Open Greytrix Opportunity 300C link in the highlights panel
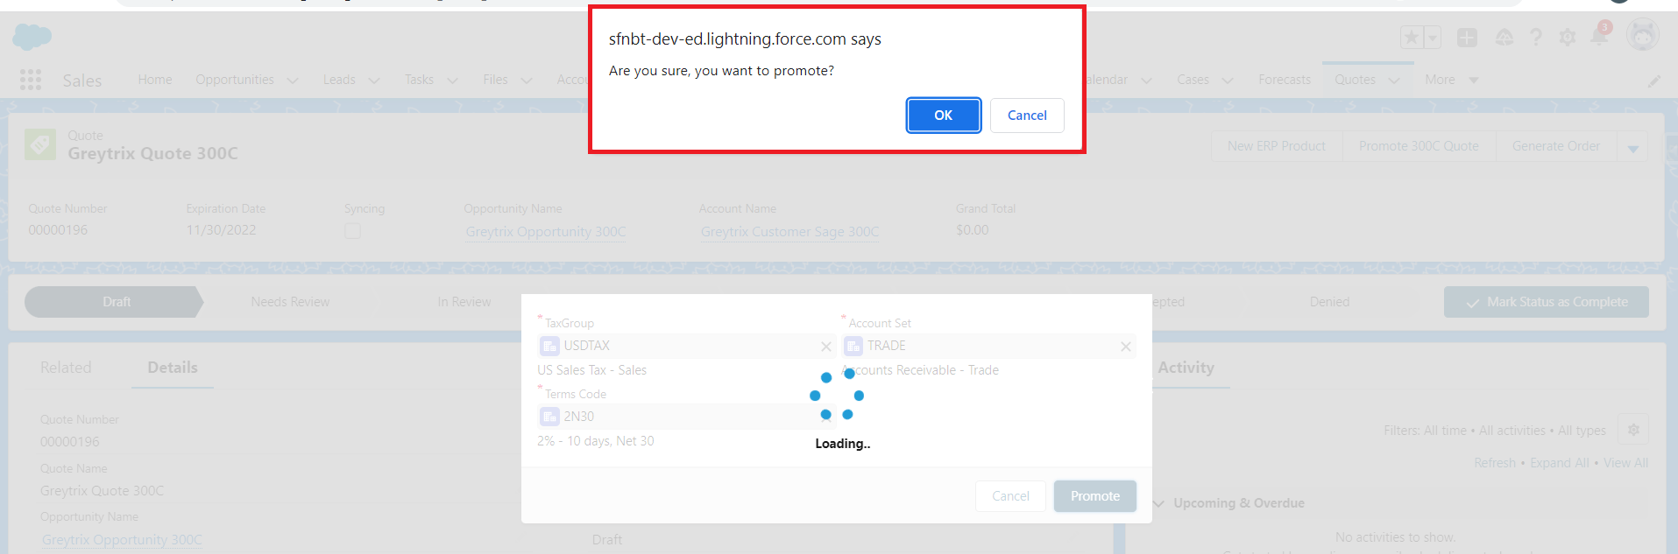The image size is (1678, 554). [546, 232]
